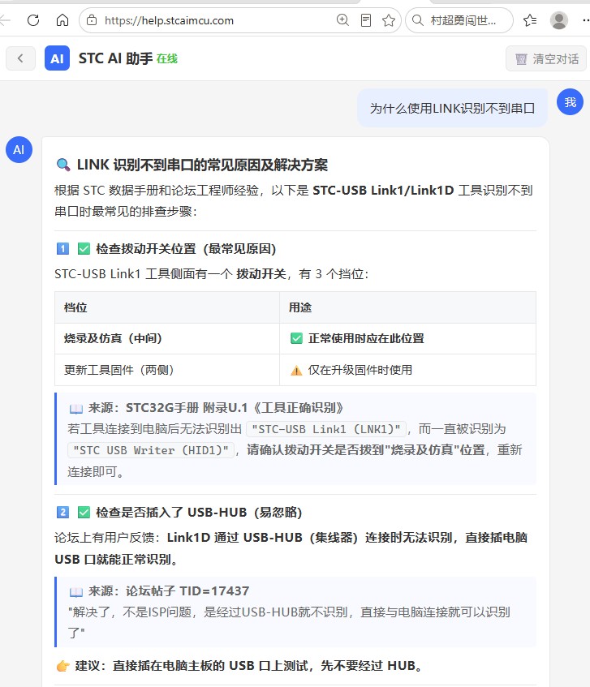Click the blue AI logo in header
Viewport: 590px width, 687px height.
pyautogui.click(x=57, y=58)
